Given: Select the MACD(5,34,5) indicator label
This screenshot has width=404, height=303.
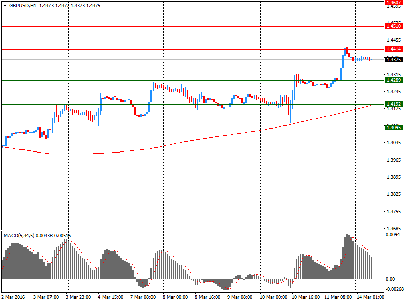Looking at the screenshot, I should (19, 236).
